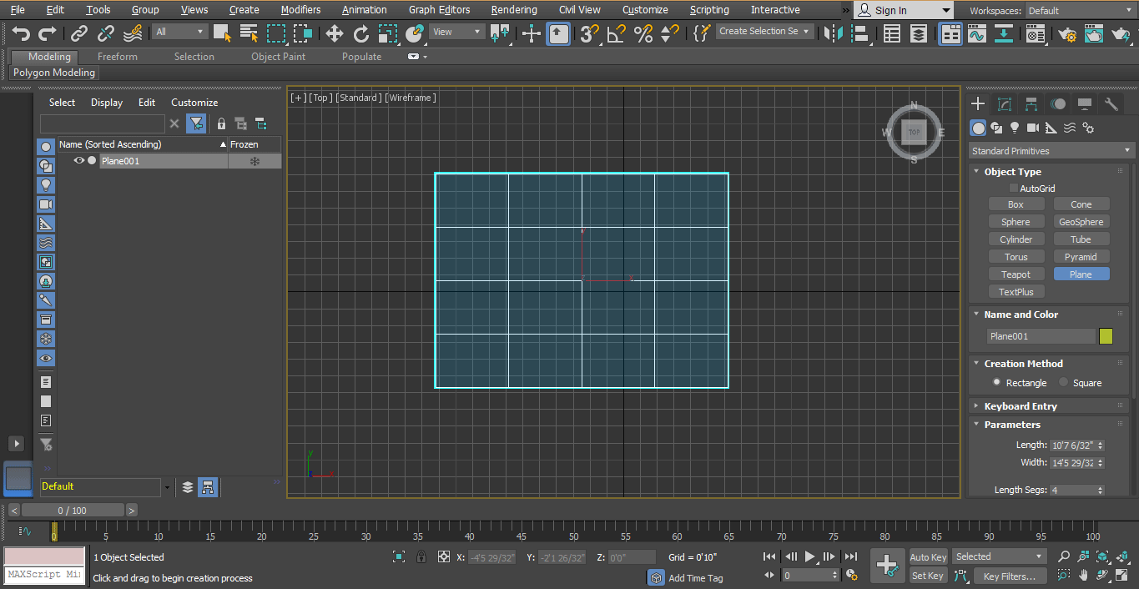The width and height of the screenshot is (1139, 589).
Task: Click the Undo arrow in main toolbar
Action: tap(21, 33)
